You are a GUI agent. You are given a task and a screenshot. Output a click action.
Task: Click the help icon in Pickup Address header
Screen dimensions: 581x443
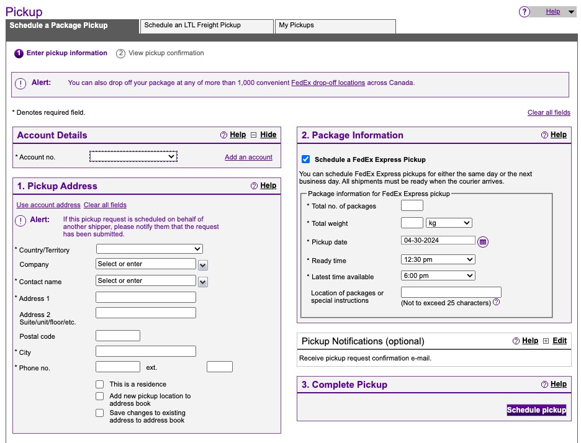pos(254,186)
